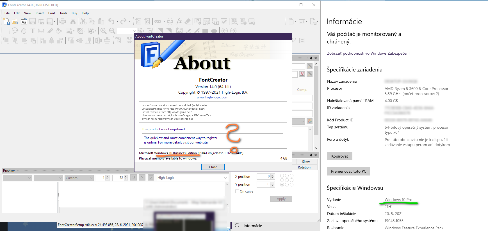Click the Cut scissors icon

(83, 21)
